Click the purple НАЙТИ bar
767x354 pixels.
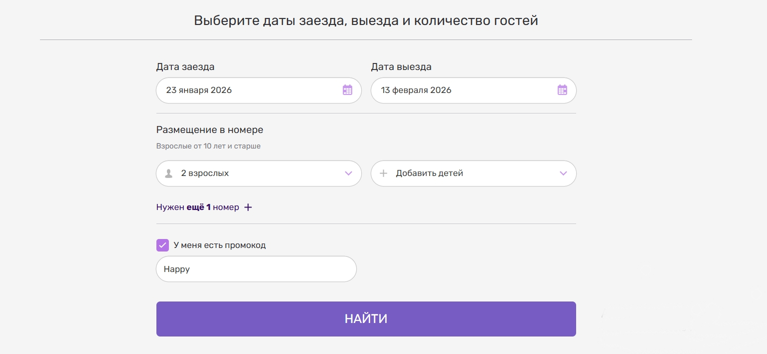(366, 318)
